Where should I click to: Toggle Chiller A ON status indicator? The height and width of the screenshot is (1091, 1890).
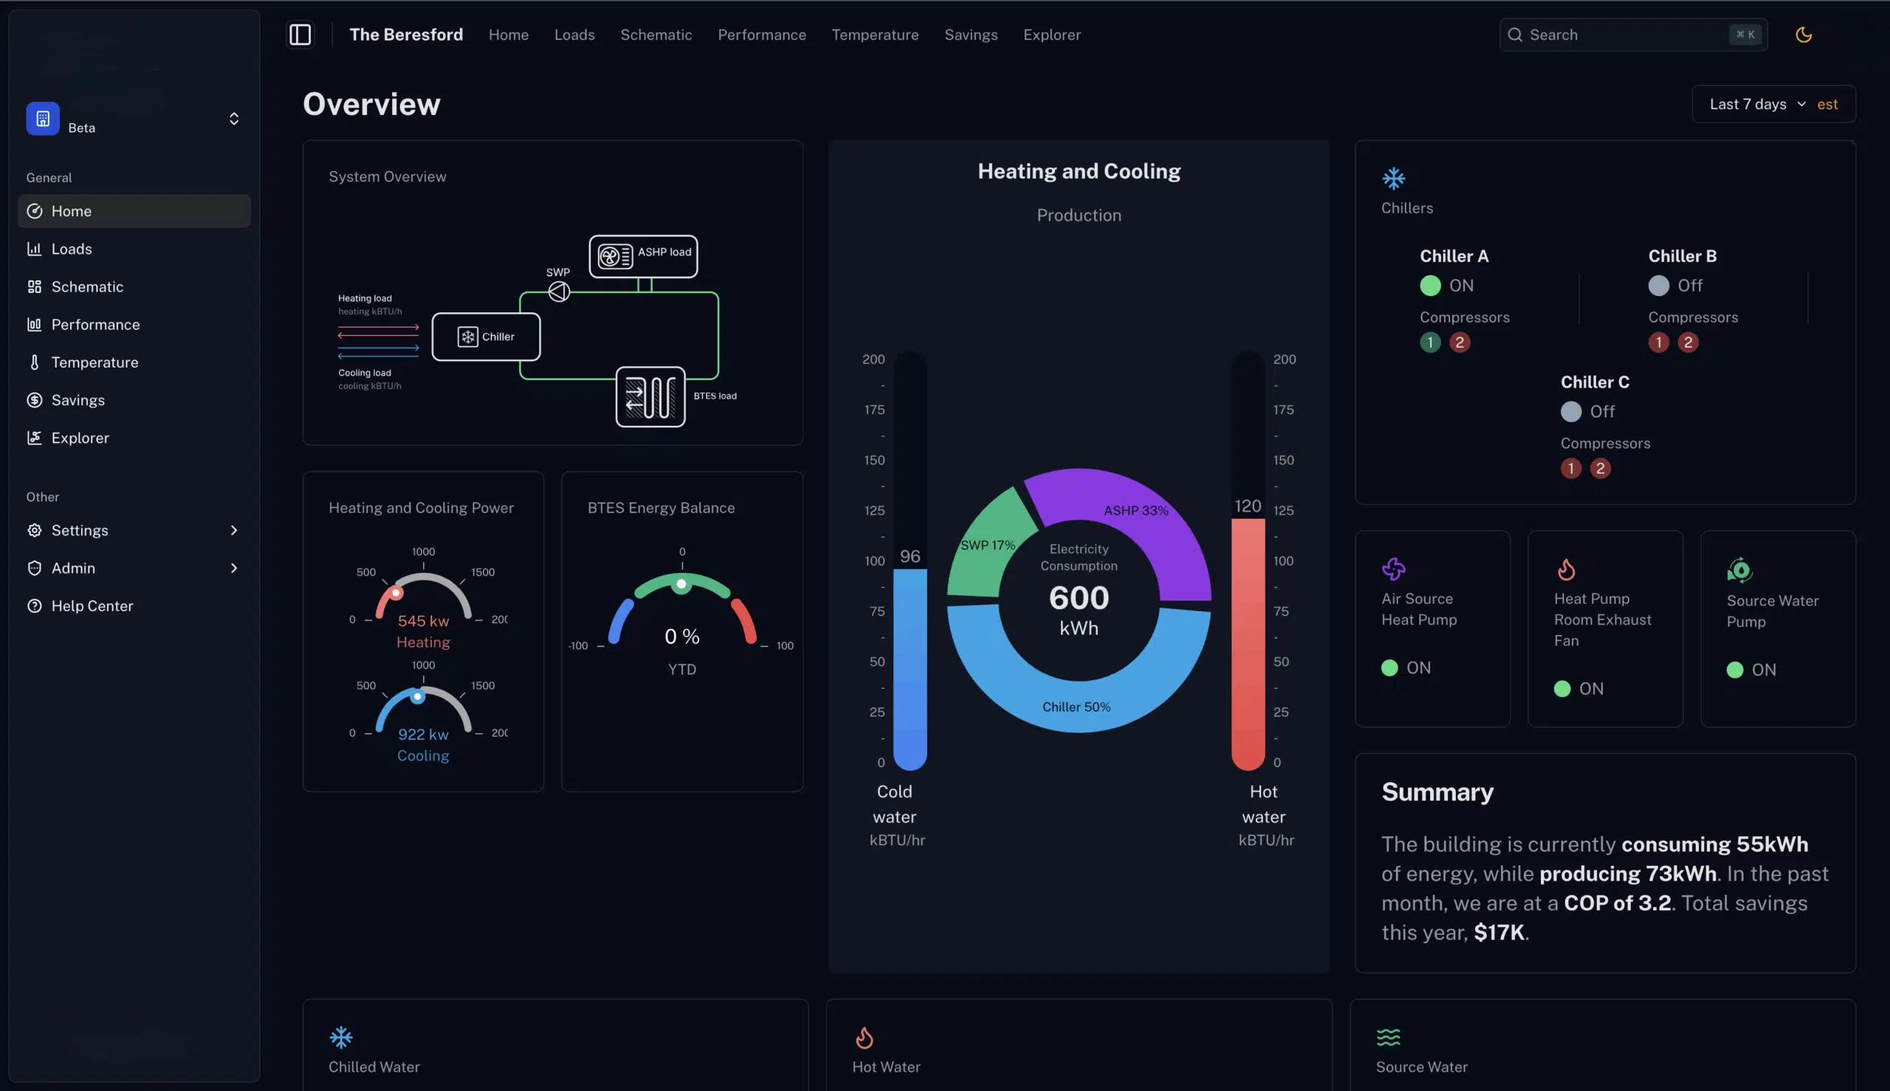point(1430,286)
